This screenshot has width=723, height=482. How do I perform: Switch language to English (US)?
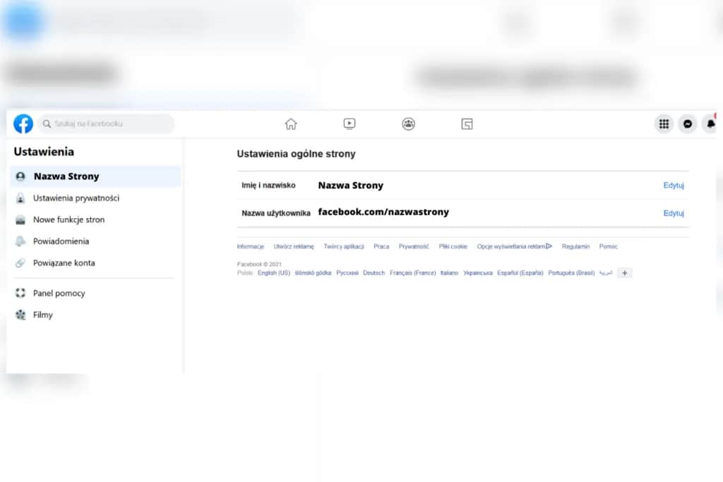pos(274,273)
